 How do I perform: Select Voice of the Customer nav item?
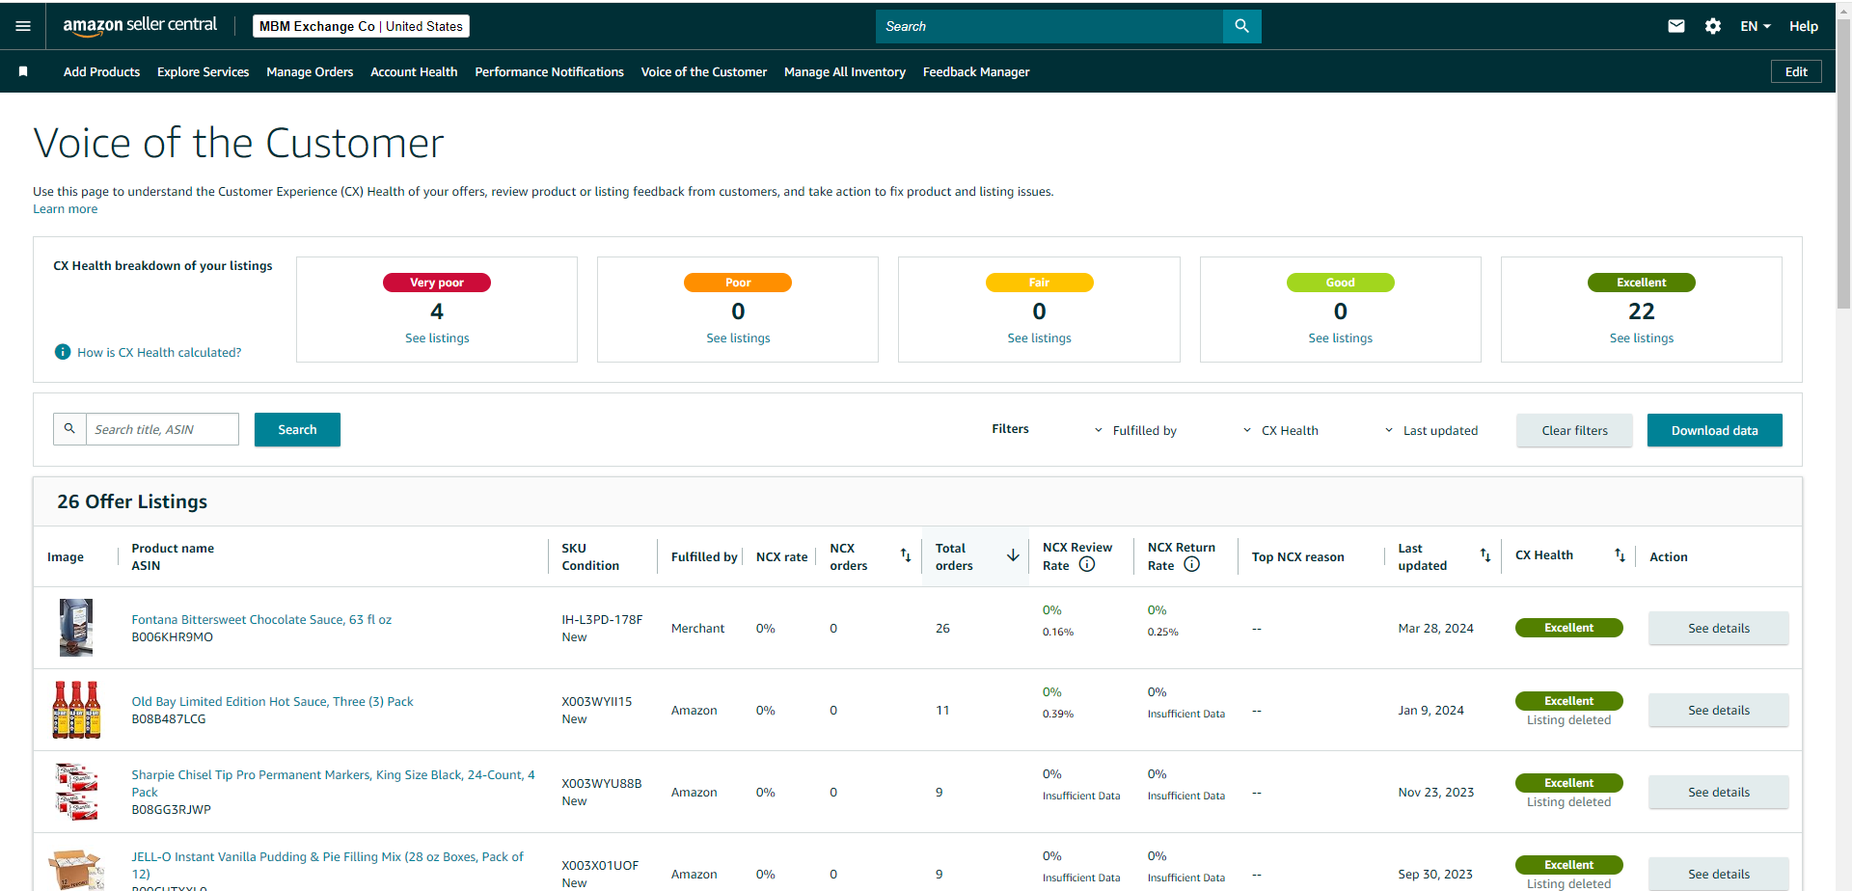(704, 71)
